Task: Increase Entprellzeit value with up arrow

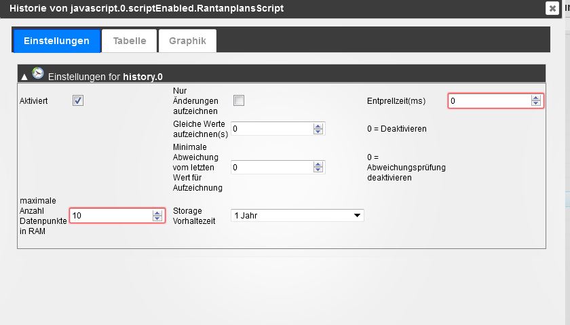Action: (536, 98)
